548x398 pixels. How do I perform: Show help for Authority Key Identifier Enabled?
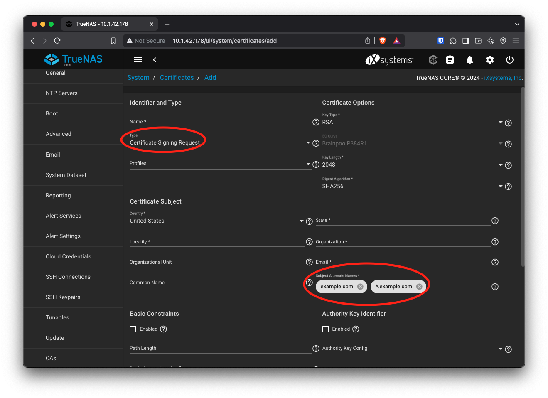click(x=356, y=329)
